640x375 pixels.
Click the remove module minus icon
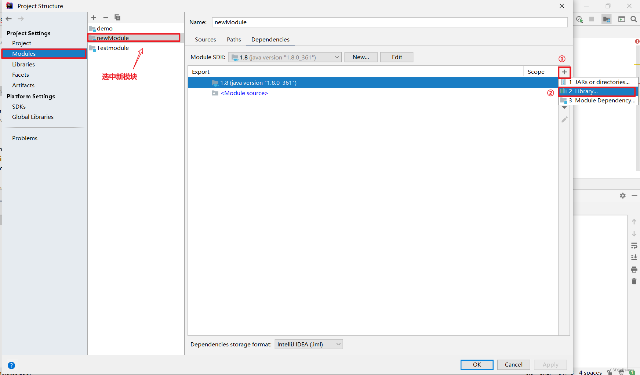tap(106, 18)
